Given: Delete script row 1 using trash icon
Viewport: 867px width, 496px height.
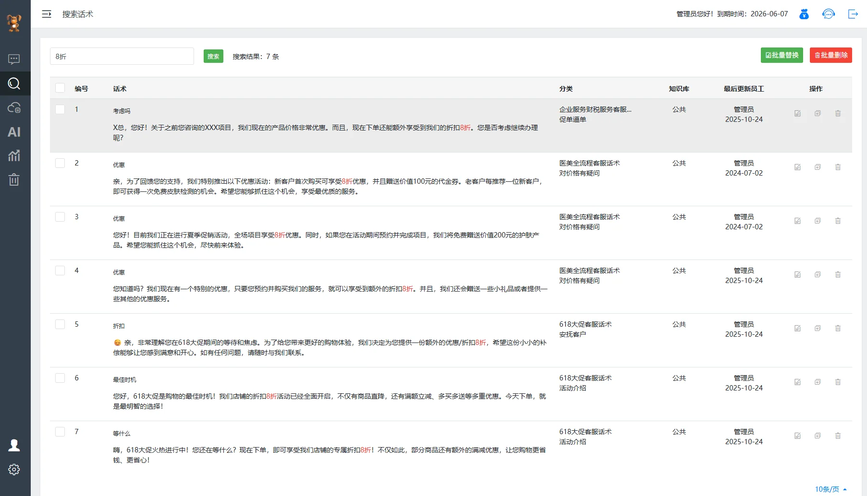Looking at the screenshot, I should (x=838, y=113).
